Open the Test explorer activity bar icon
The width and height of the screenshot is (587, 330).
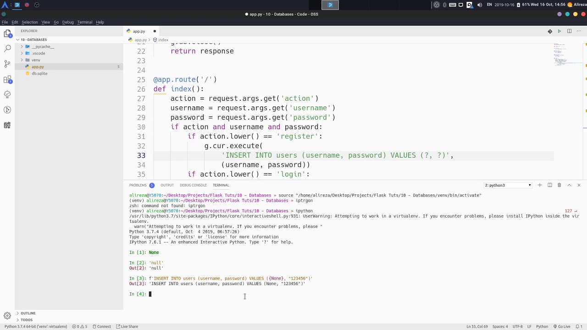point(7,94)
